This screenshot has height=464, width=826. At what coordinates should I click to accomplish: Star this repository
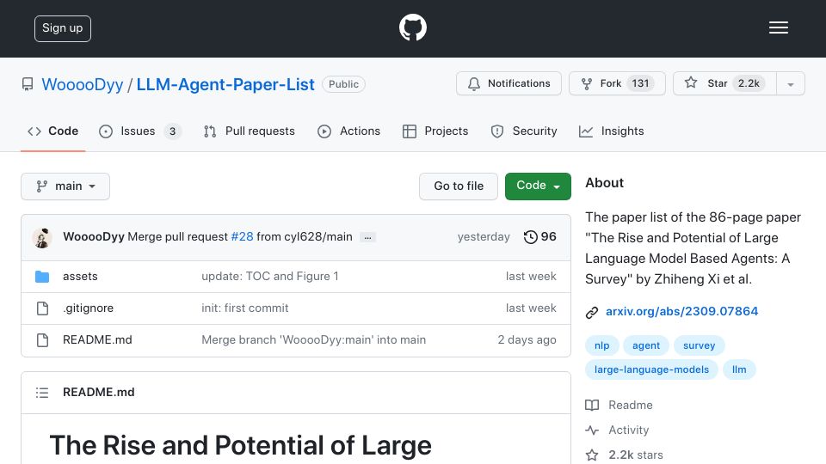724,83
